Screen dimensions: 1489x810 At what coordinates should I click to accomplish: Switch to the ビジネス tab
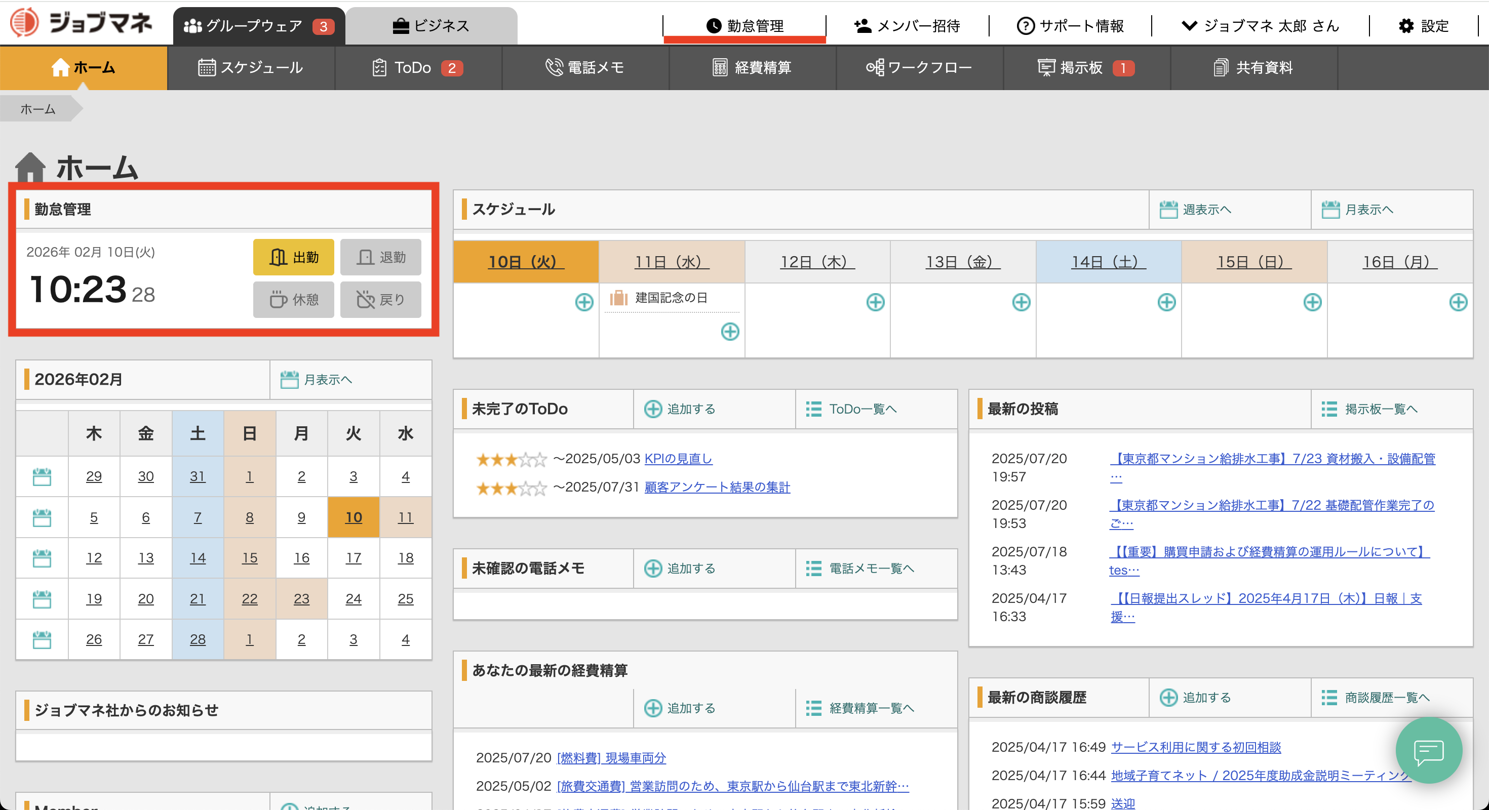pyautogui.click(x=431, y=26)
